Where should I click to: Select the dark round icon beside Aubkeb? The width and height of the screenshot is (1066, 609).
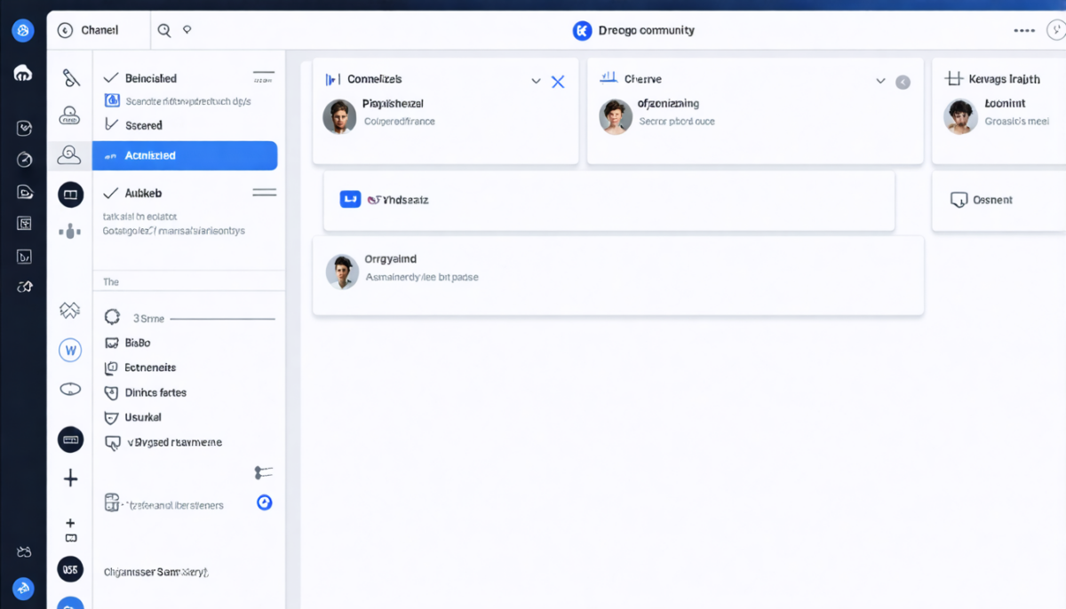pos(70,194)
